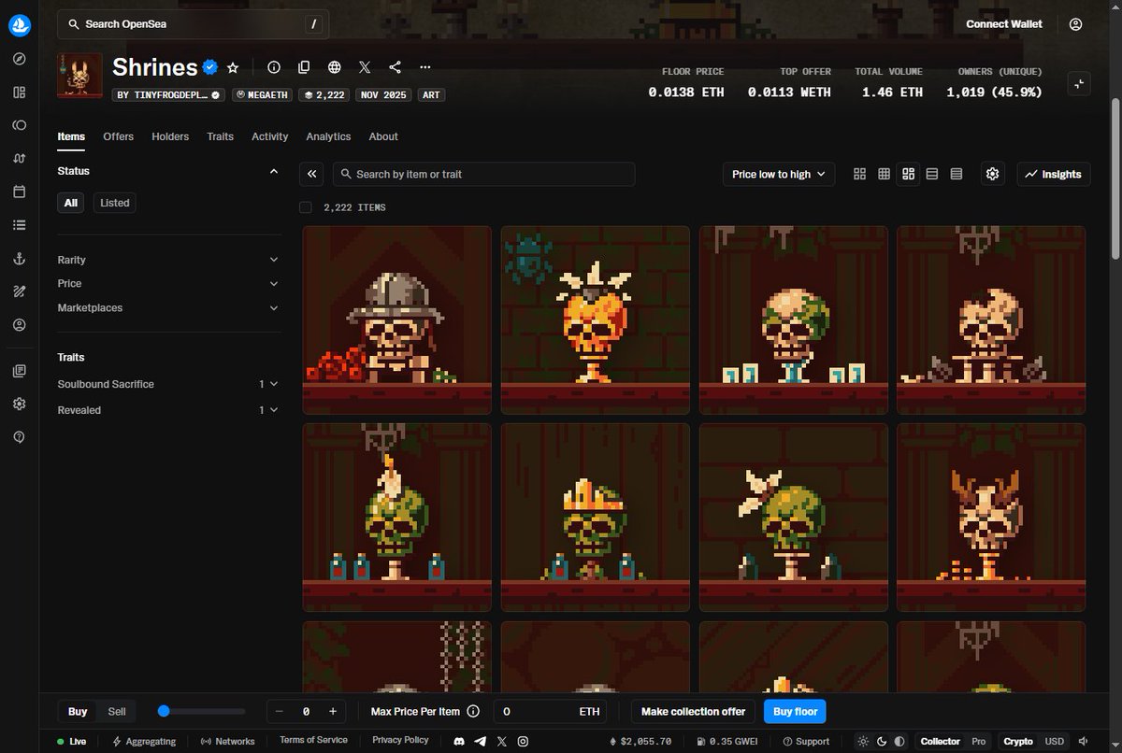
Task: Collapse the Status section
Action: [274, 171]
